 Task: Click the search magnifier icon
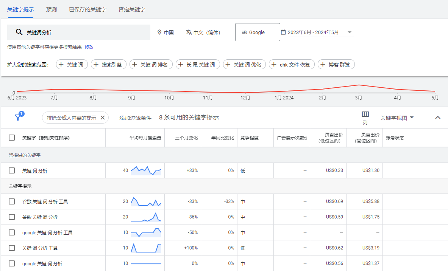(x=19, y=32)
